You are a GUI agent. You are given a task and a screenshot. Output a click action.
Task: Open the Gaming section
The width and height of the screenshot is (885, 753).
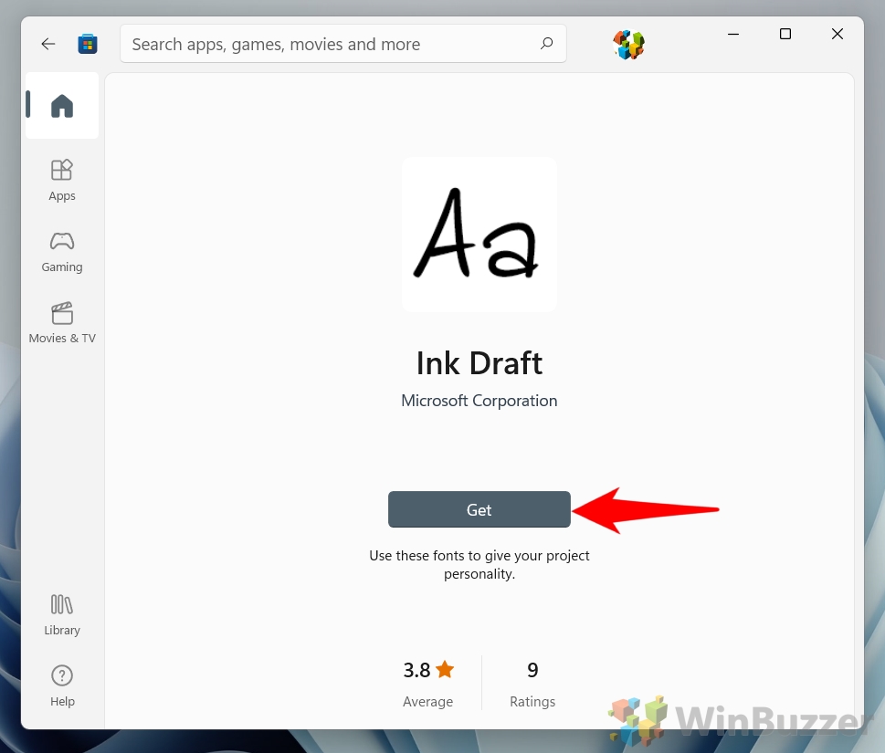click(61, 241)
